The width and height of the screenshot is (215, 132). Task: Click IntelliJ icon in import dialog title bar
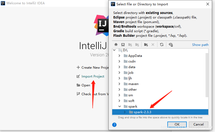(x=113, y=4)
